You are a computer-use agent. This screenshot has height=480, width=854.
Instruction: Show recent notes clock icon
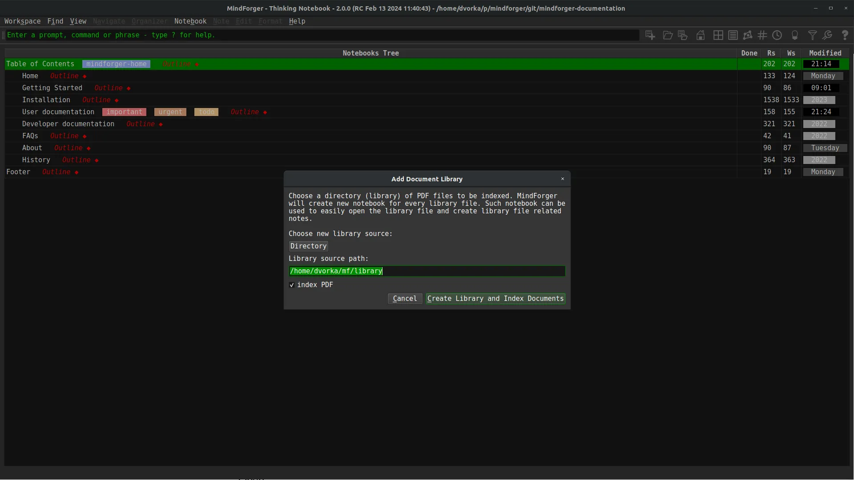pyautogui.click(x=777, y=35)
